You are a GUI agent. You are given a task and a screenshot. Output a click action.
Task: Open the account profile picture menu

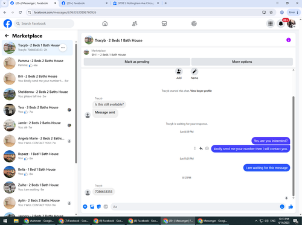[x=291, y=24]
